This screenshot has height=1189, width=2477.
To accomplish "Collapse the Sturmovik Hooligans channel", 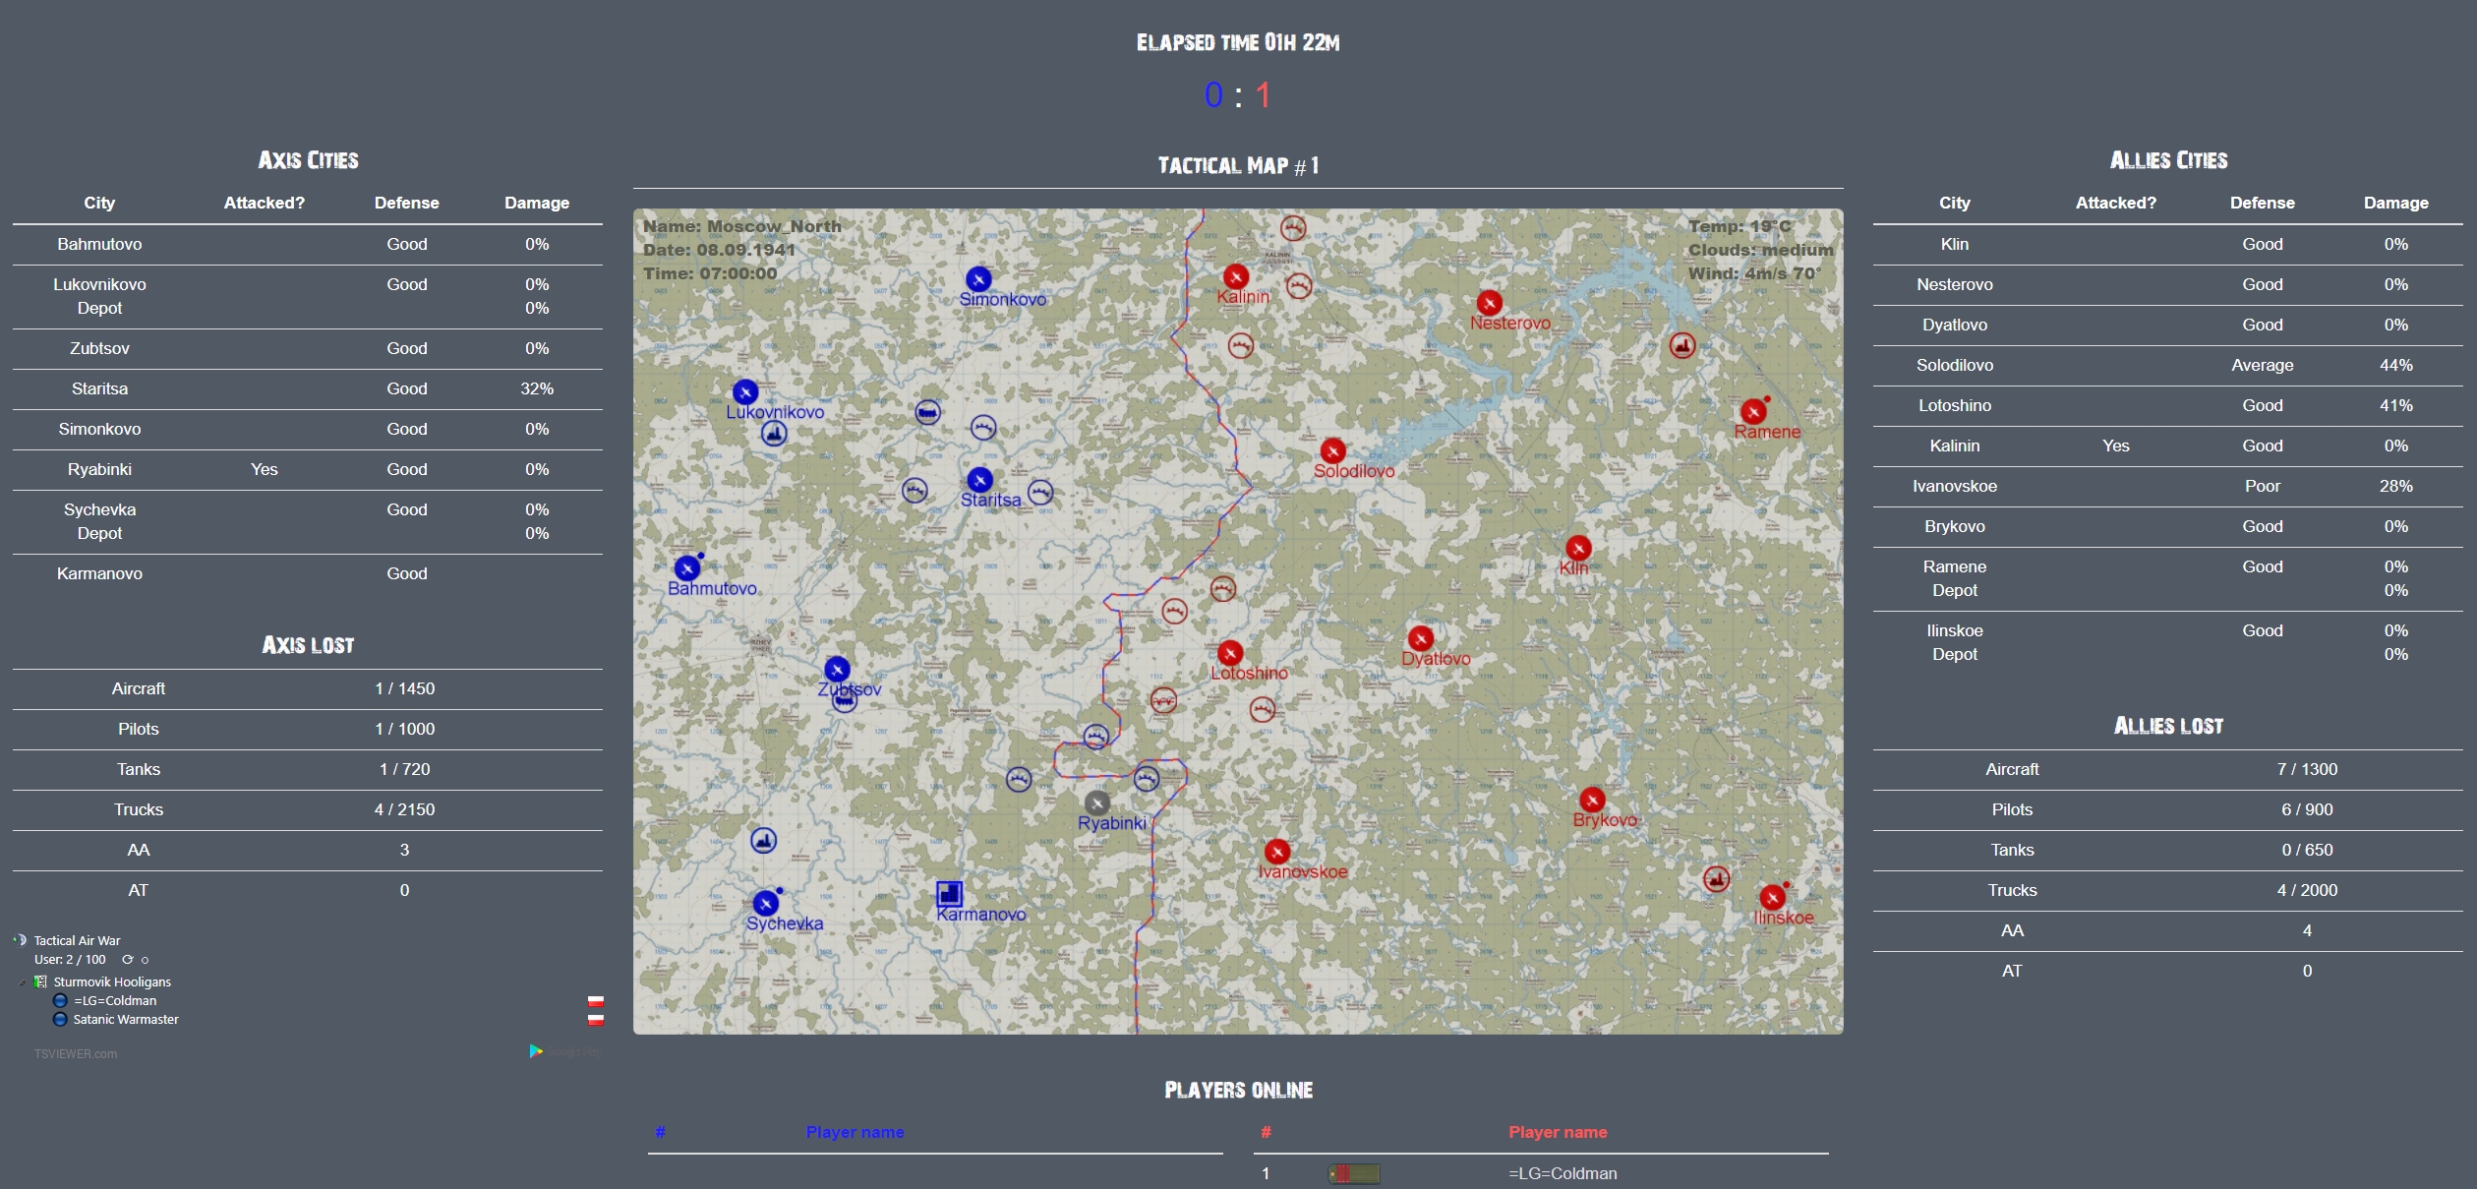I will [23, 982].
